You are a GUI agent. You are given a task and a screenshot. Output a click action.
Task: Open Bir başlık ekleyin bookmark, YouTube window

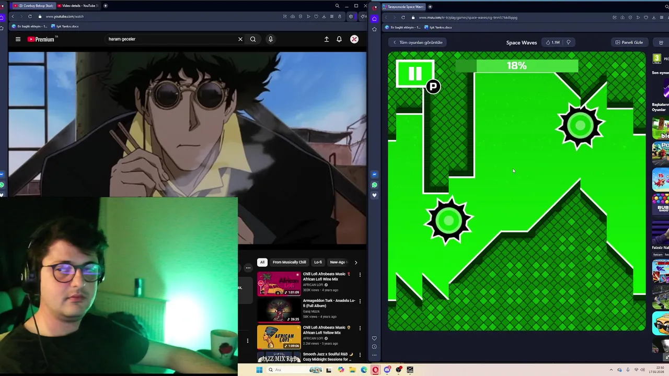point(30,26)
